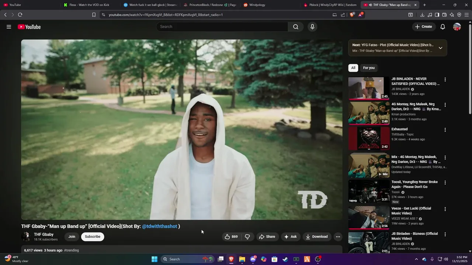Play JB BINLADEN Never Satisfied thumbnail
The height and width of the screenshot is (265, 472).
pos(369,88)
